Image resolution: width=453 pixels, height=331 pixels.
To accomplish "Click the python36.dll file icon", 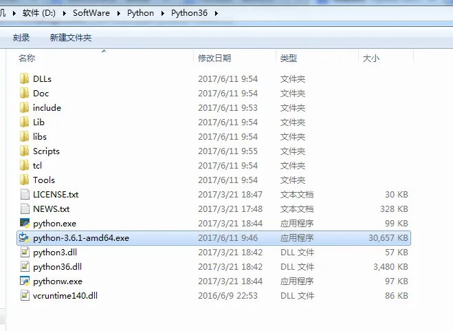I will [x=25, y=267].
